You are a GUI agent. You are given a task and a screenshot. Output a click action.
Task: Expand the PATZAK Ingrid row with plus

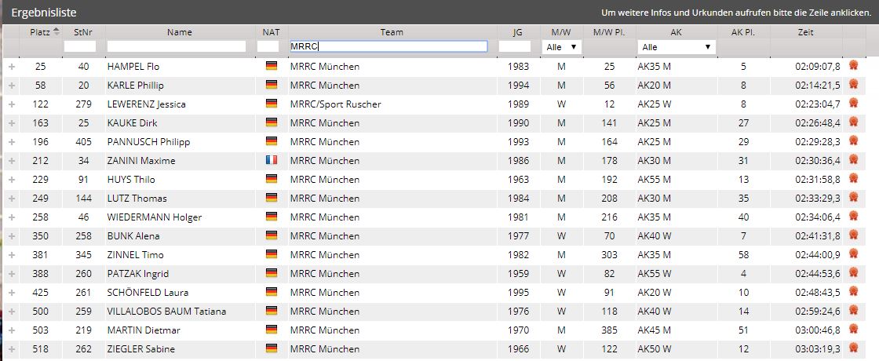(x=12, y=274)
